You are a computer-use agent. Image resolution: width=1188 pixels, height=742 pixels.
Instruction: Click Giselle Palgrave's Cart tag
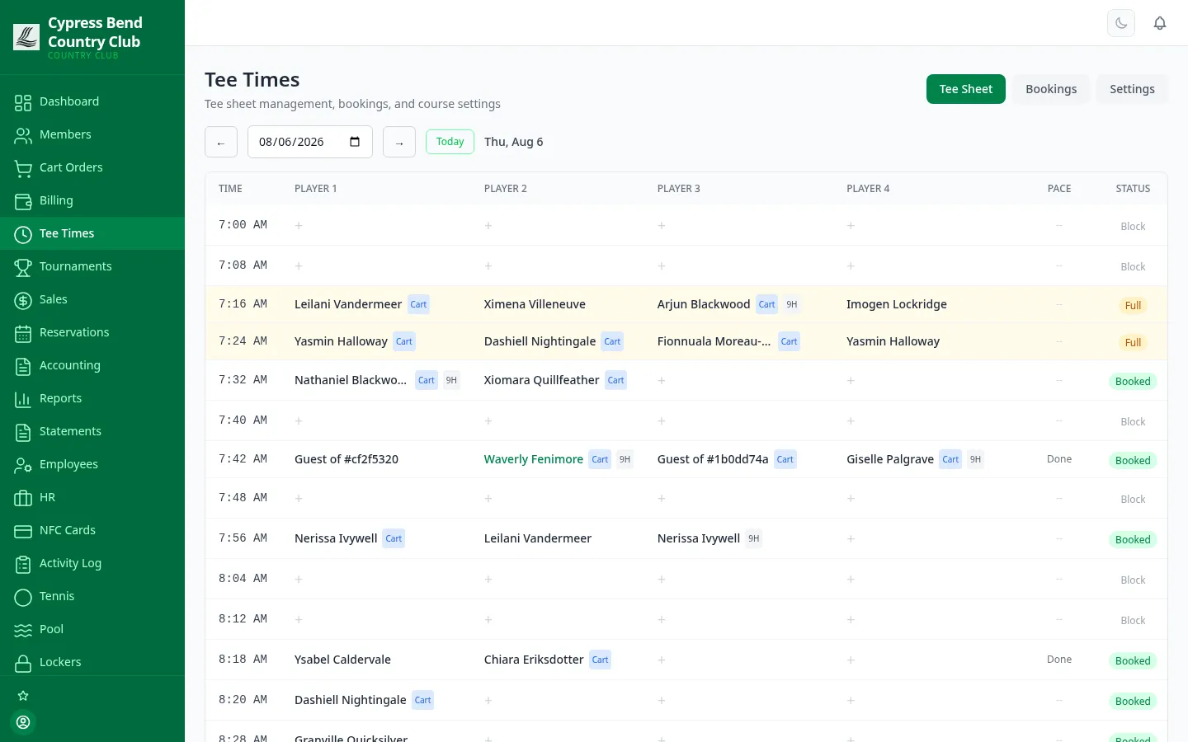(950, 459)
